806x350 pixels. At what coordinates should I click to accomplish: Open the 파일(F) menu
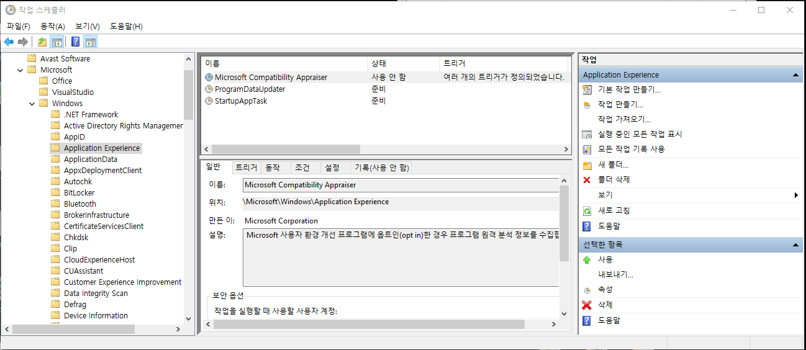[19, 26]
